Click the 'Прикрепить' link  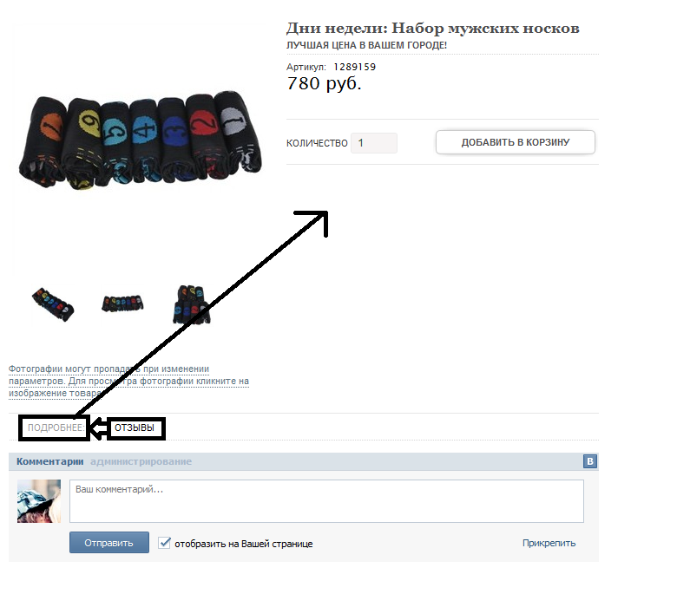pos(549,543)
